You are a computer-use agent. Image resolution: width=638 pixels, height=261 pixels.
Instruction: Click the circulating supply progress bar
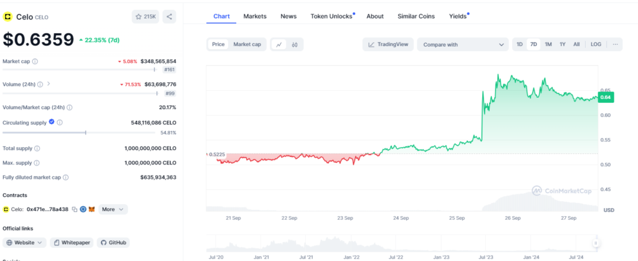click(79, 133)
